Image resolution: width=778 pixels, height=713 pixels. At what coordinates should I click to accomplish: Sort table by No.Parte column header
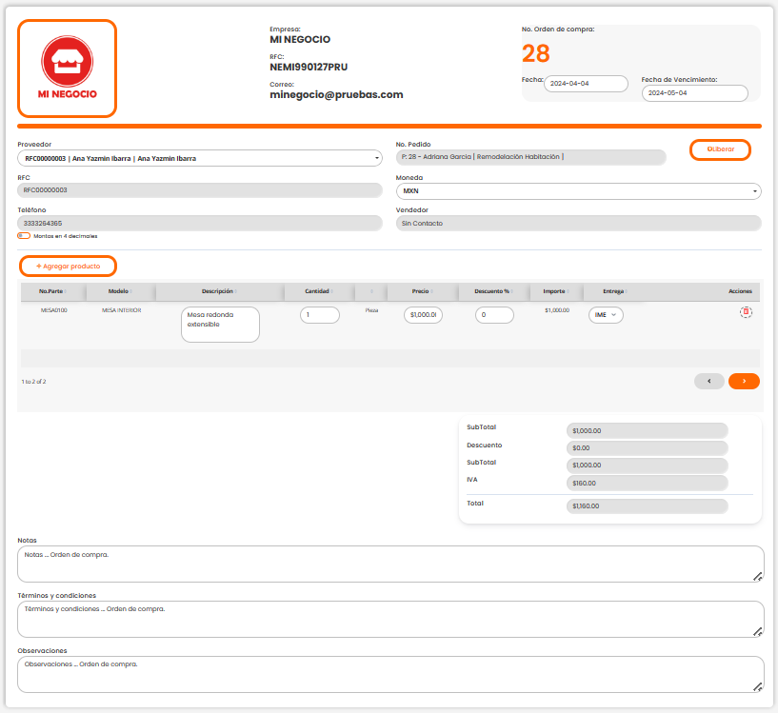pos(50,291)
